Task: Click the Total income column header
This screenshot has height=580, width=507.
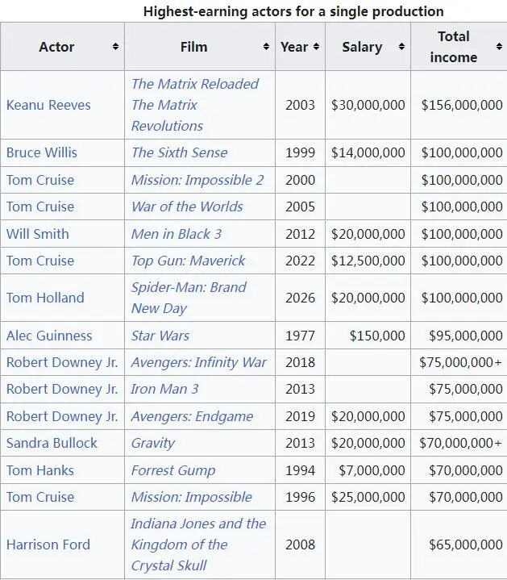Action: coord(459,47)
